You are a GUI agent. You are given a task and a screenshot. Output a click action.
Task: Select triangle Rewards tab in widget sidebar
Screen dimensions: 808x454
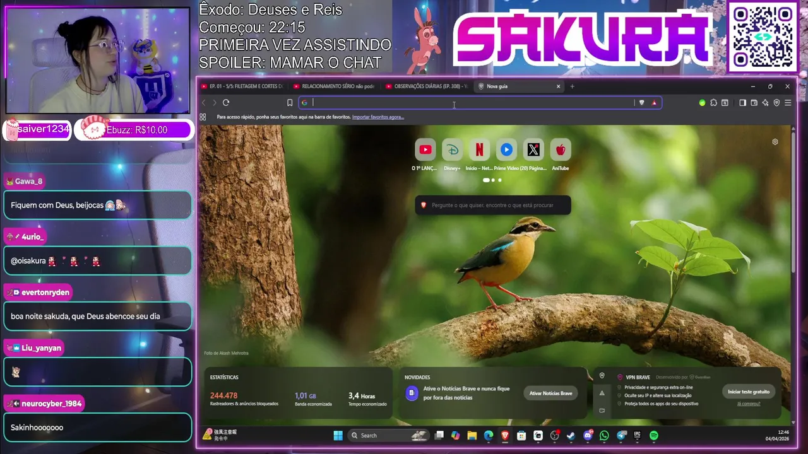602,393
